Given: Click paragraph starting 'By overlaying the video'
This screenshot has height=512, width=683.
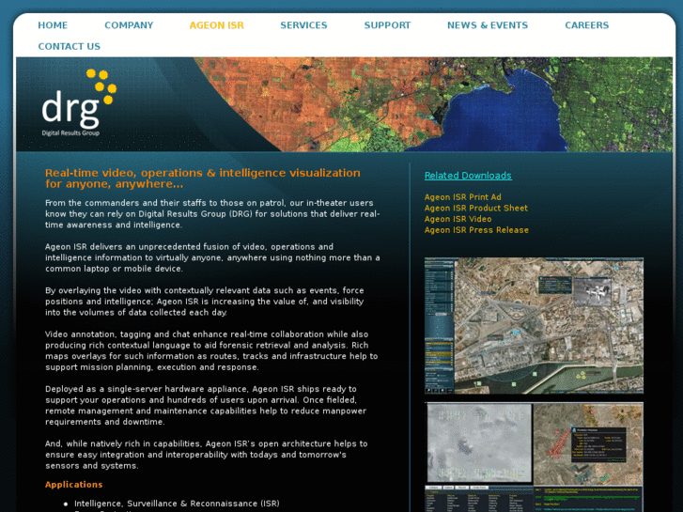Looking at the screenshot, I should [205, 302].
